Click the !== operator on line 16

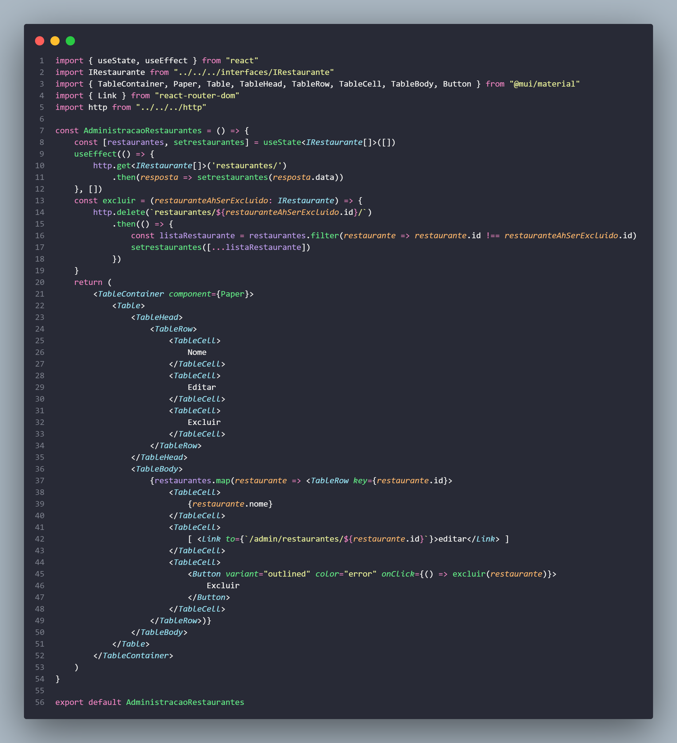pos(493,235)
